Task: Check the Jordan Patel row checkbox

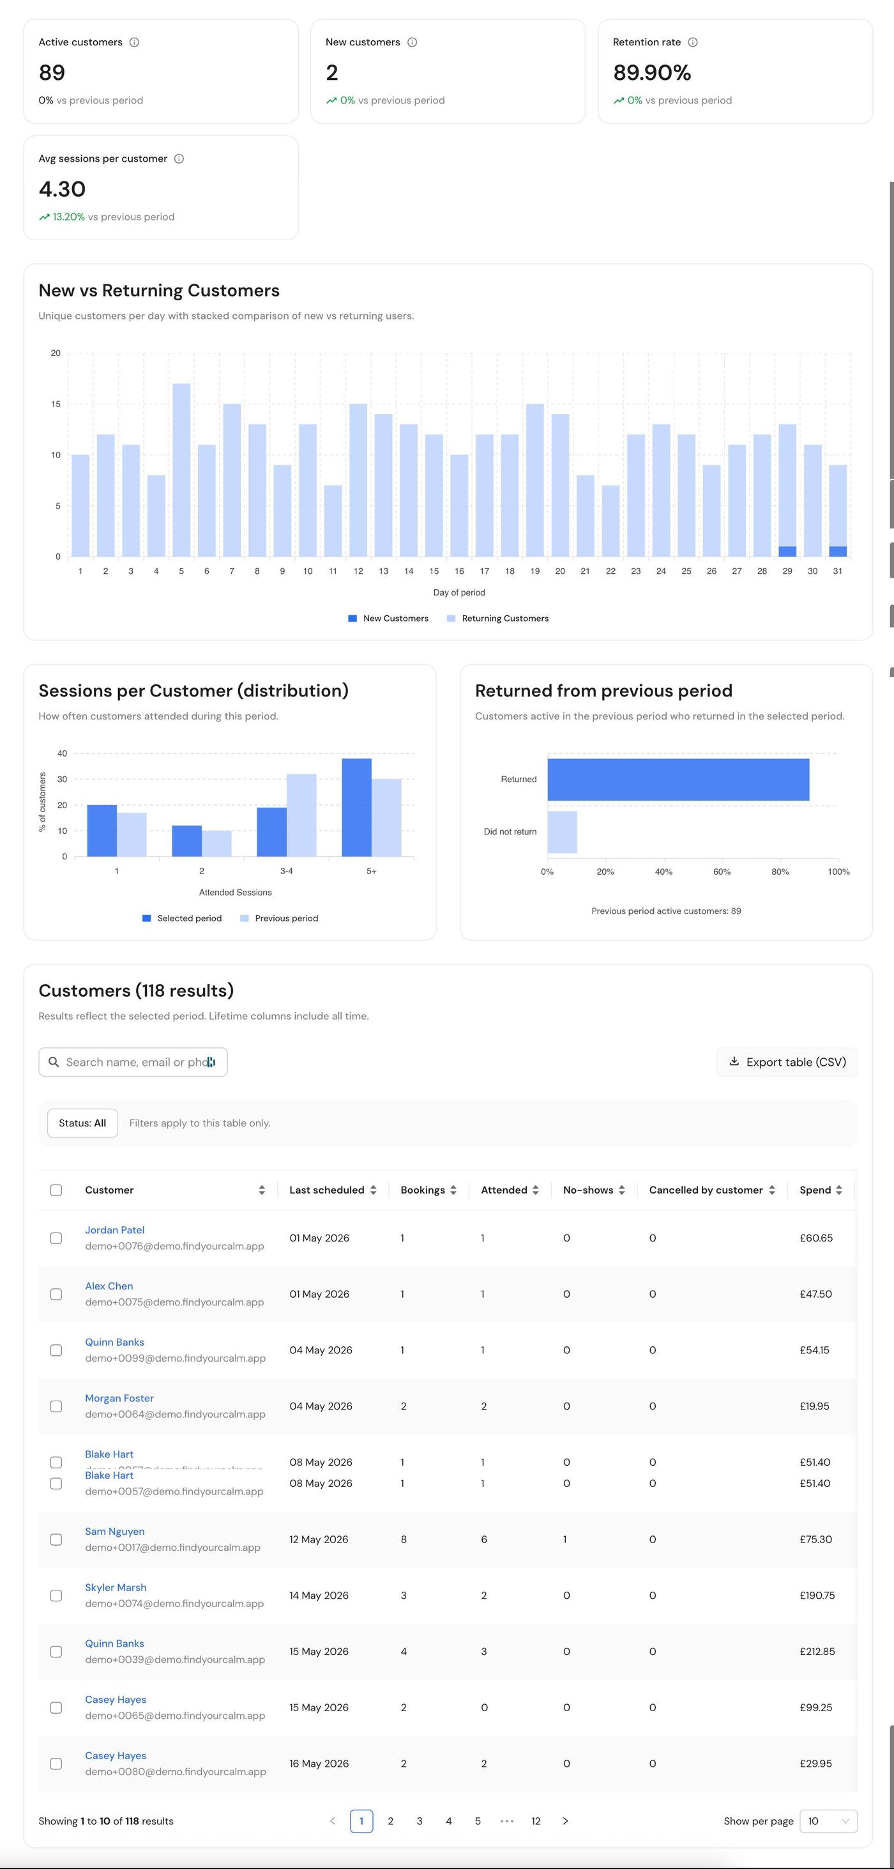Action: pyautogui.click(x=56, y=1238)
